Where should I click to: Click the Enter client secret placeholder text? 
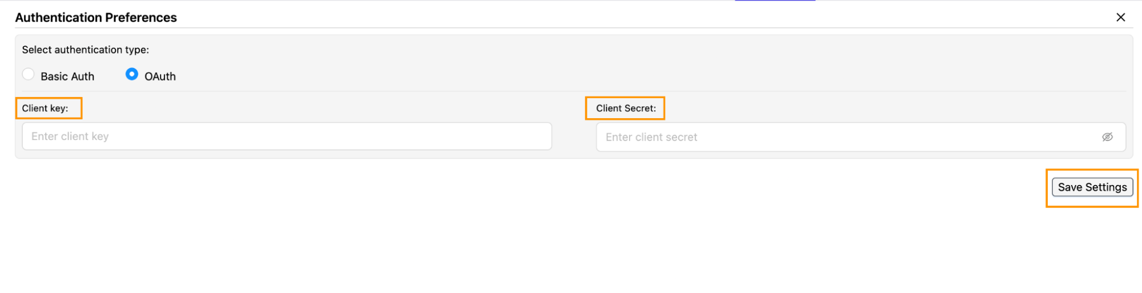(x=651, y=137)
